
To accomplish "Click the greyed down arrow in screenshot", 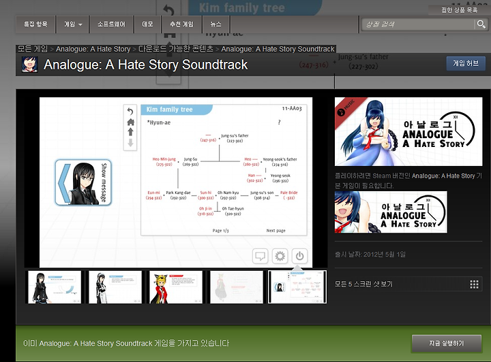I will [130, 143].
